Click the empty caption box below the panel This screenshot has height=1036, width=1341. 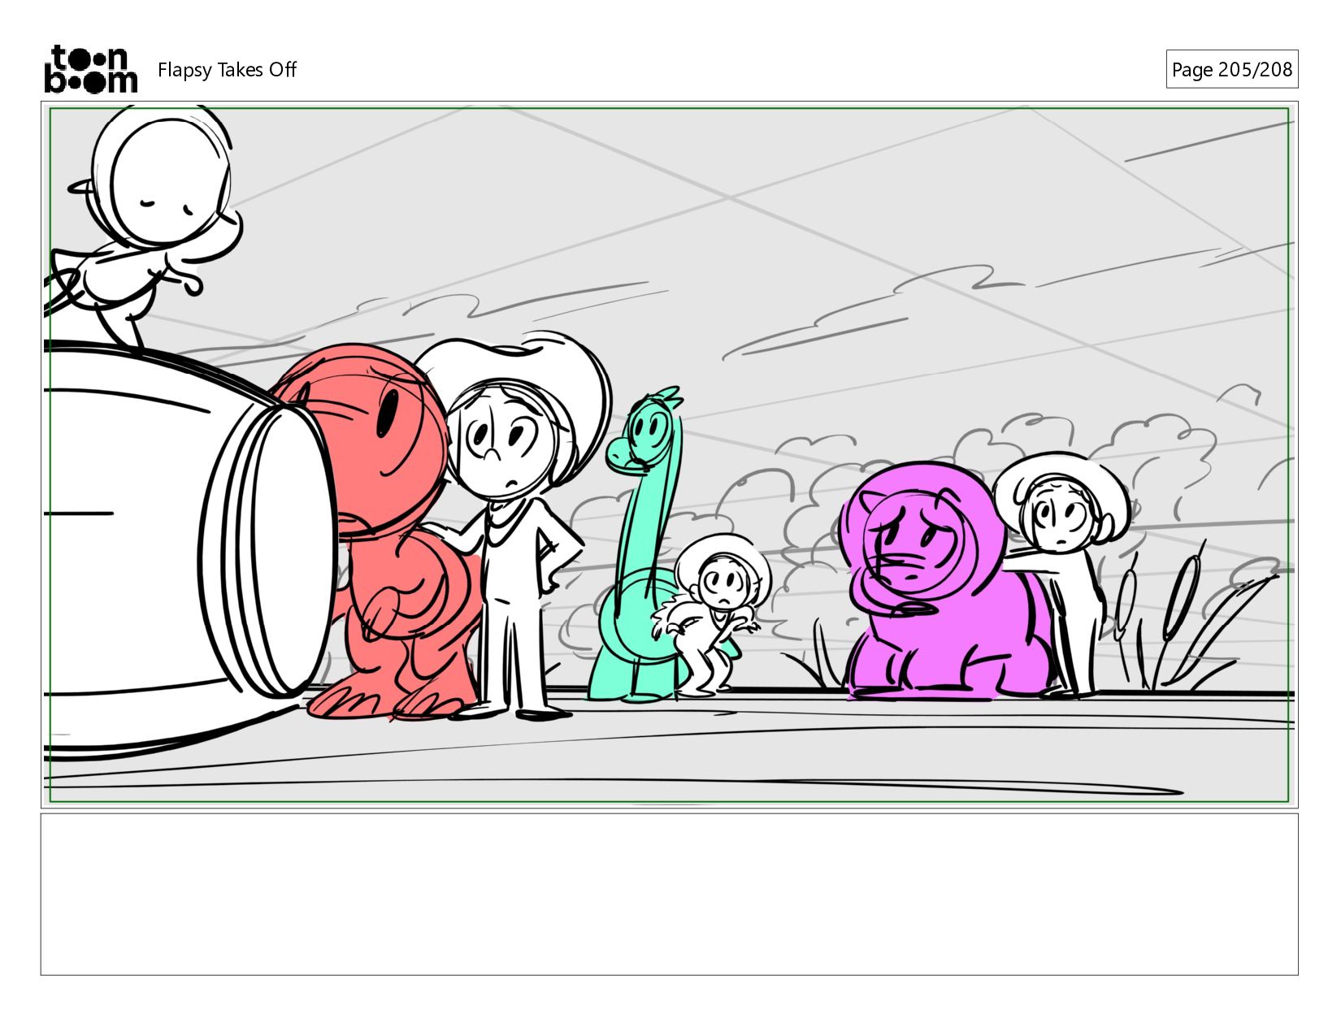click(x=669, y=894)
